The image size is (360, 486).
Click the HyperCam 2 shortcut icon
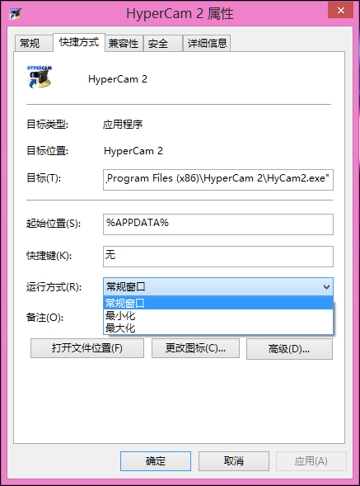point(40,77)
